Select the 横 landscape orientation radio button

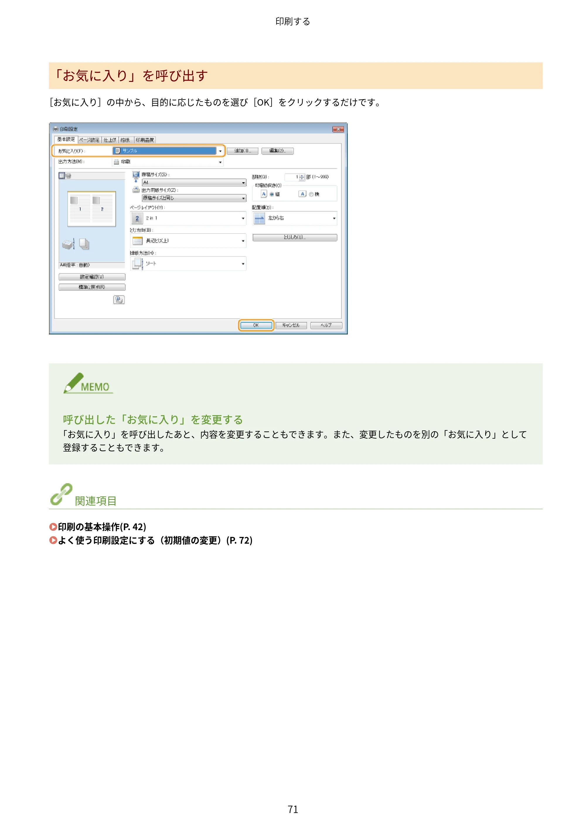coord(311,194)
